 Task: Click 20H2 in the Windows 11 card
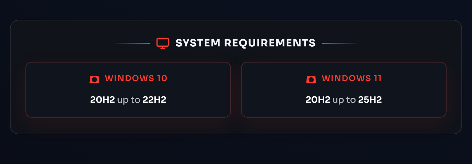[318, 100]
